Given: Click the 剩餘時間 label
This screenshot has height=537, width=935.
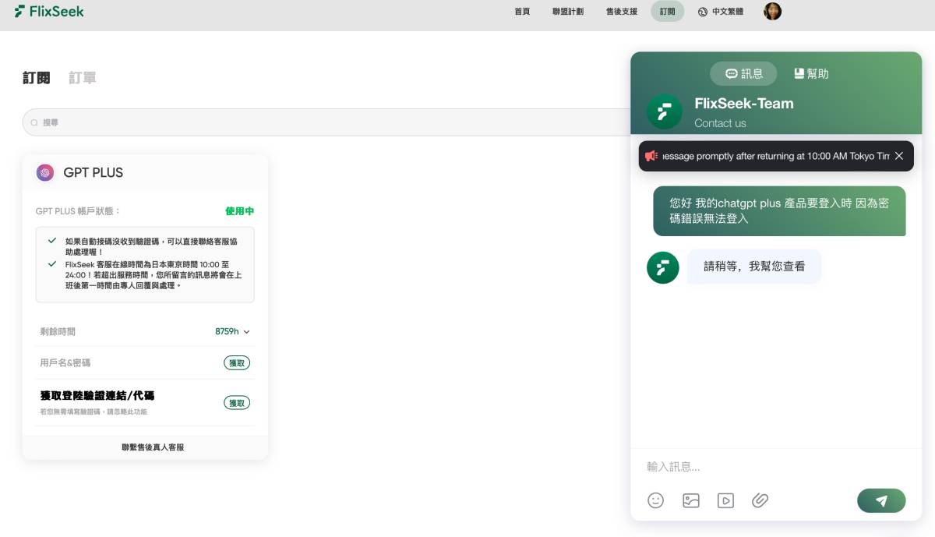Looking at the screenshot, I should pos(58,332).
